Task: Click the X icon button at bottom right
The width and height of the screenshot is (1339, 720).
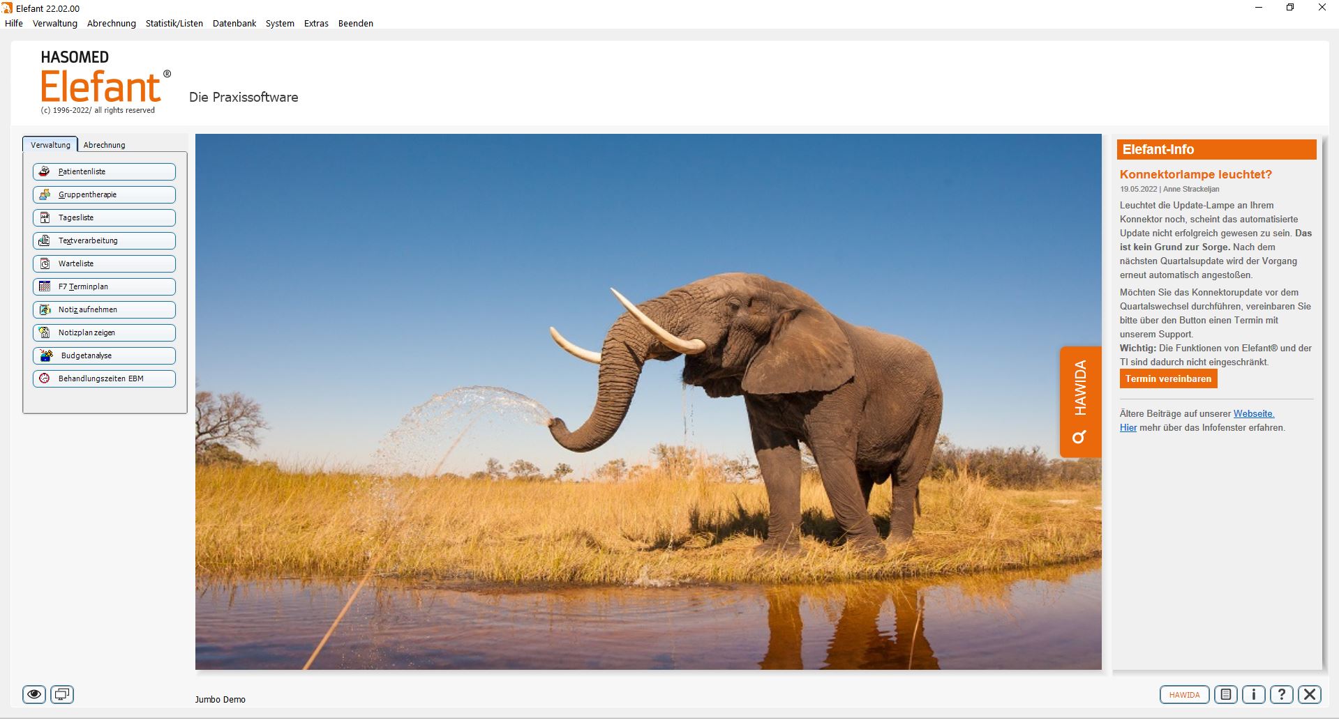Action: pyautogui.click(x=1310, y=695)
